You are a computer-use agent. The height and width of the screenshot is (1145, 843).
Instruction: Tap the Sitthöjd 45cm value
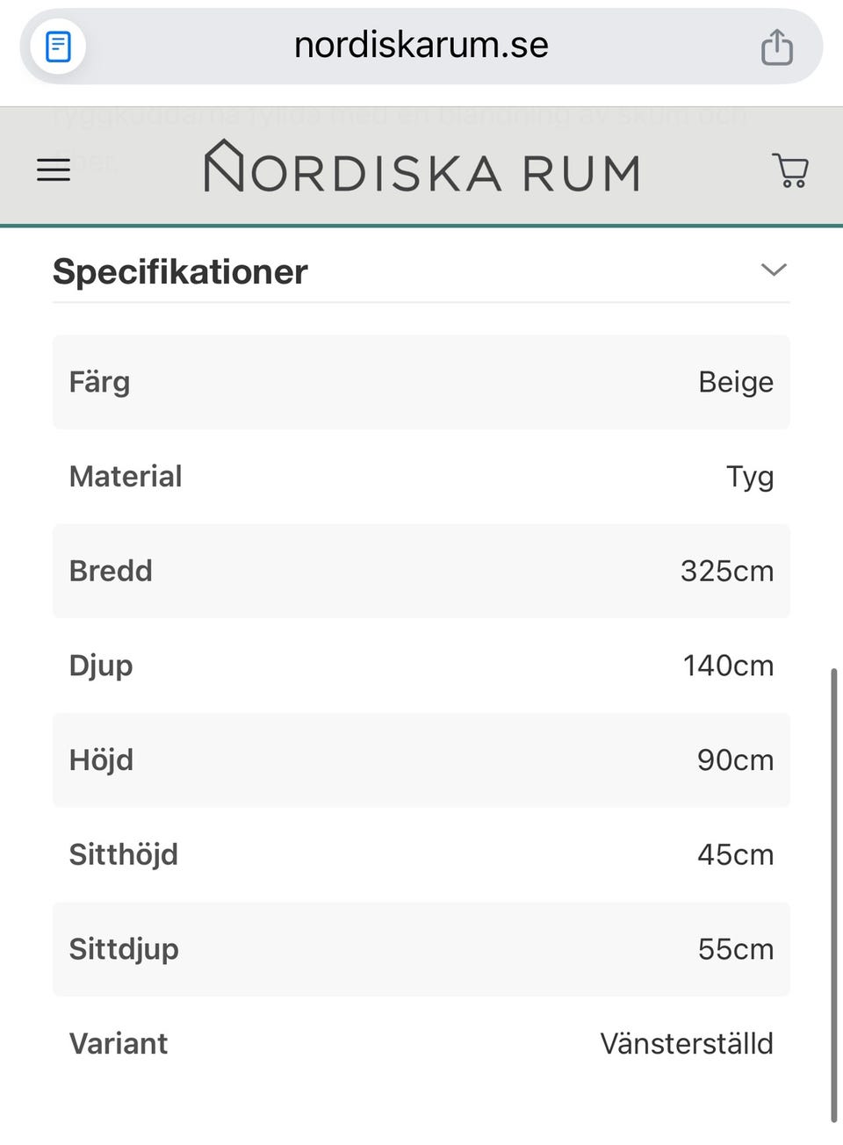click(x=735, y=854)
